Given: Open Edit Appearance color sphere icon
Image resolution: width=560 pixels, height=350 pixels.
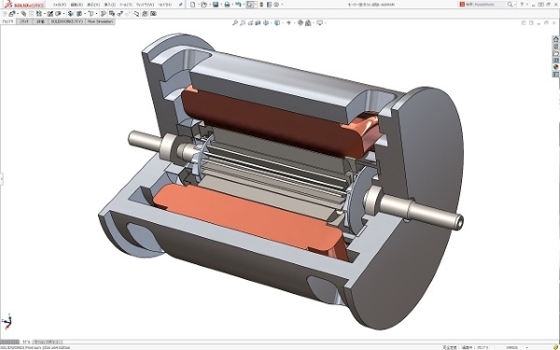Looking at the screenshot, I should point(300,22).
